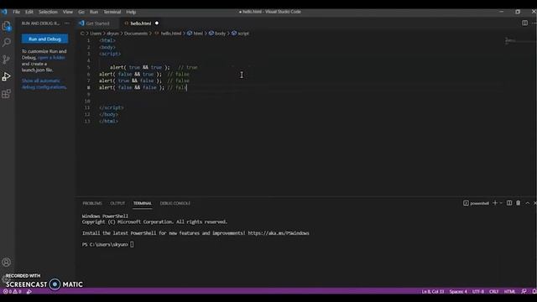Open the editor more actions ellipsis

click(x=534, y=23)
